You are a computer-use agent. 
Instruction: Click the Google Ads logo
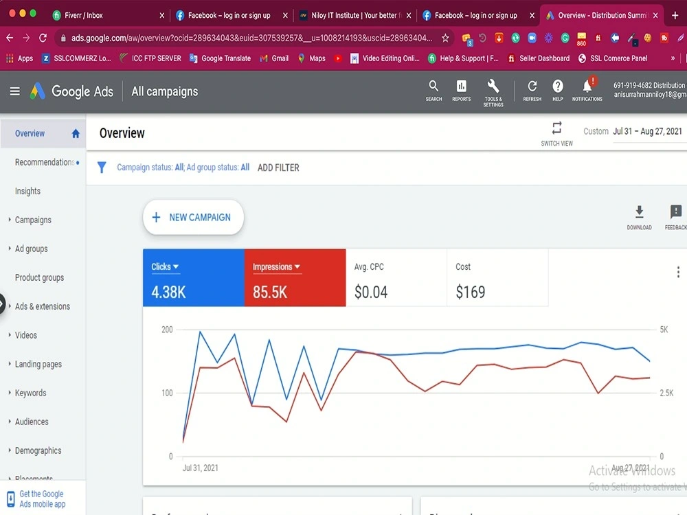[x=71, y=91]
